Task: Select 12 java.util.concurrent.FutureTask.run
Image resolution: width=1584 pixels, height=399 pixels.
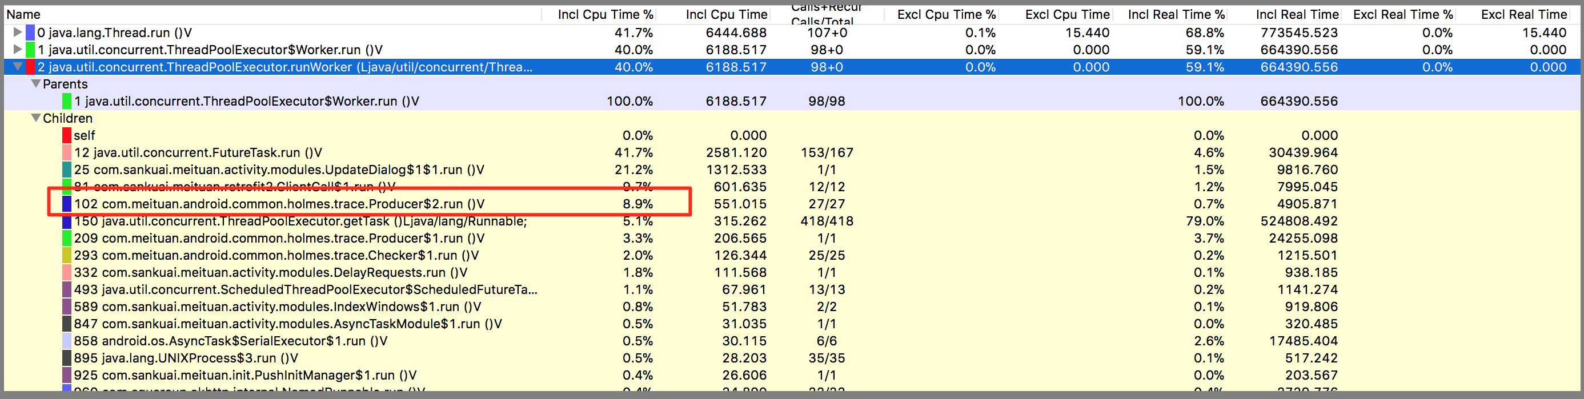Action: click(792, 152)
